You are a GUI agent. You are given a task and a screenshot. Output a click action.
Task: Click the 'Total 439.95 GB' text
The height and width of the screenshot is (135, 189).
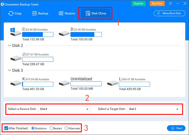click(x=130, y=89)
